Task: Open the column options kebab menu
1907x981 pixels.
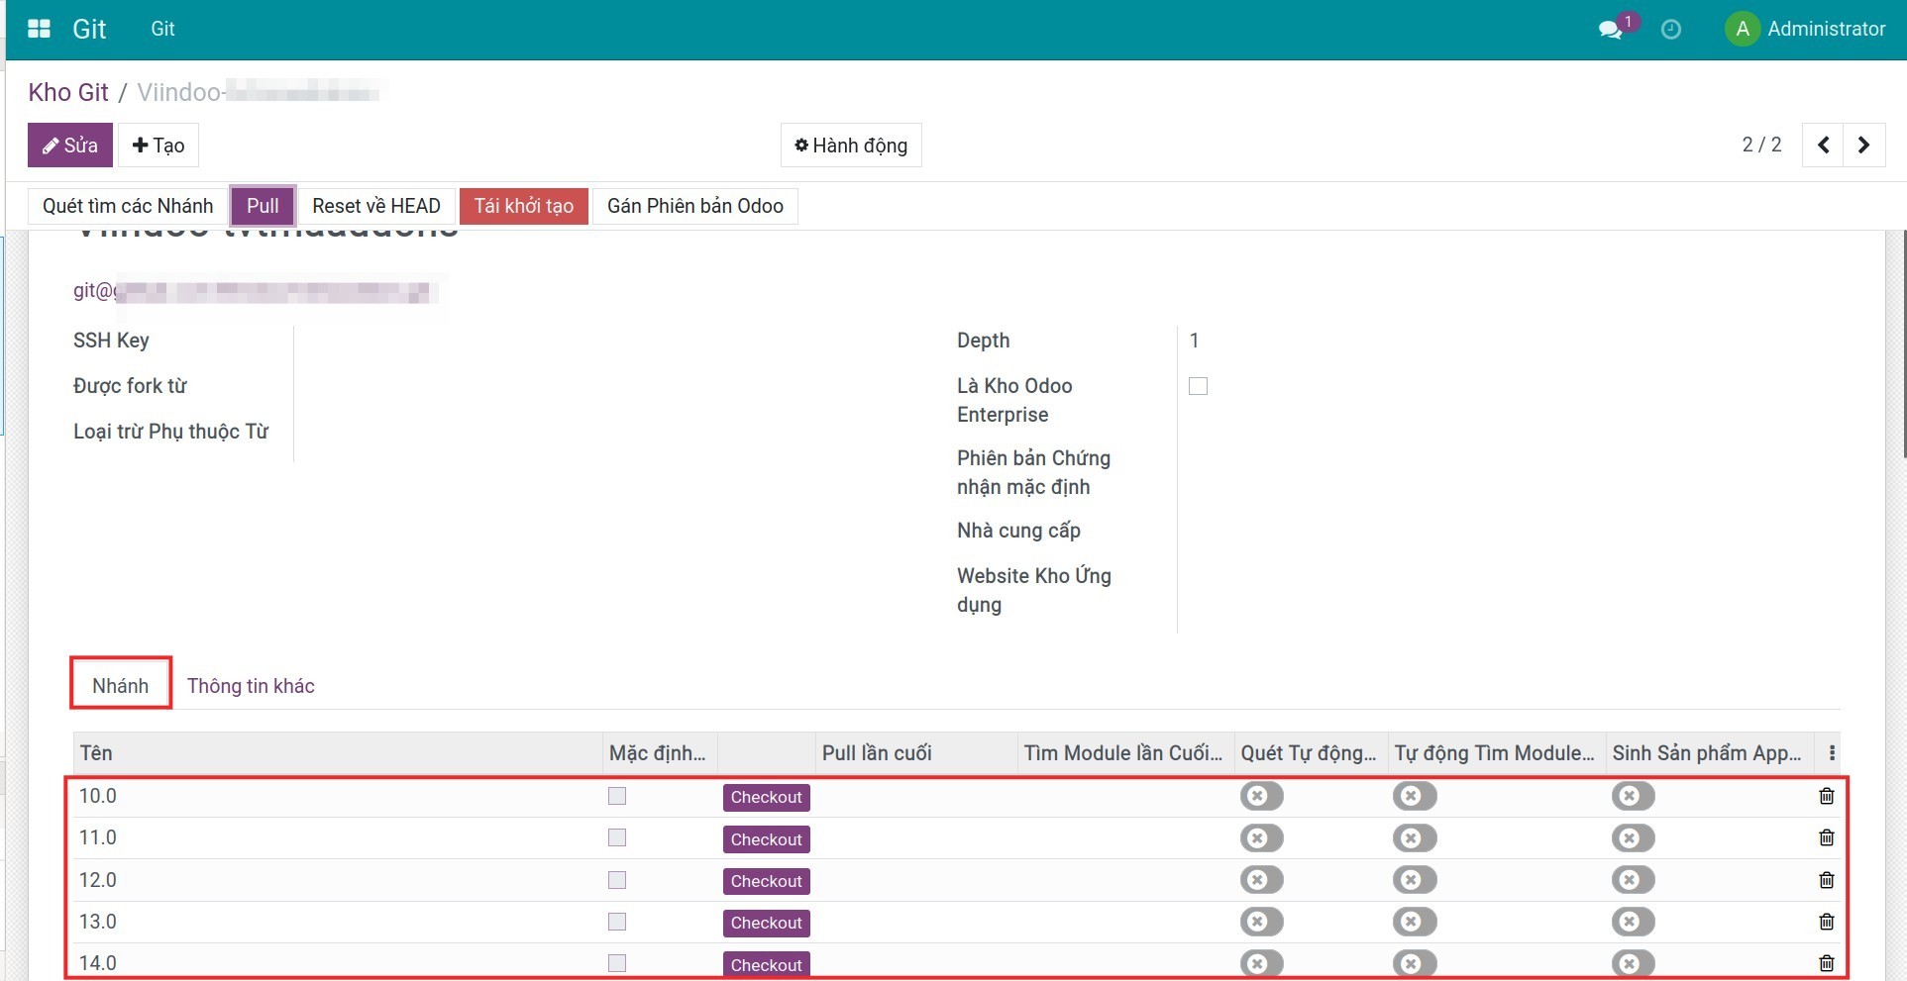Action: pyautogui.click(x=1832, y=753)
